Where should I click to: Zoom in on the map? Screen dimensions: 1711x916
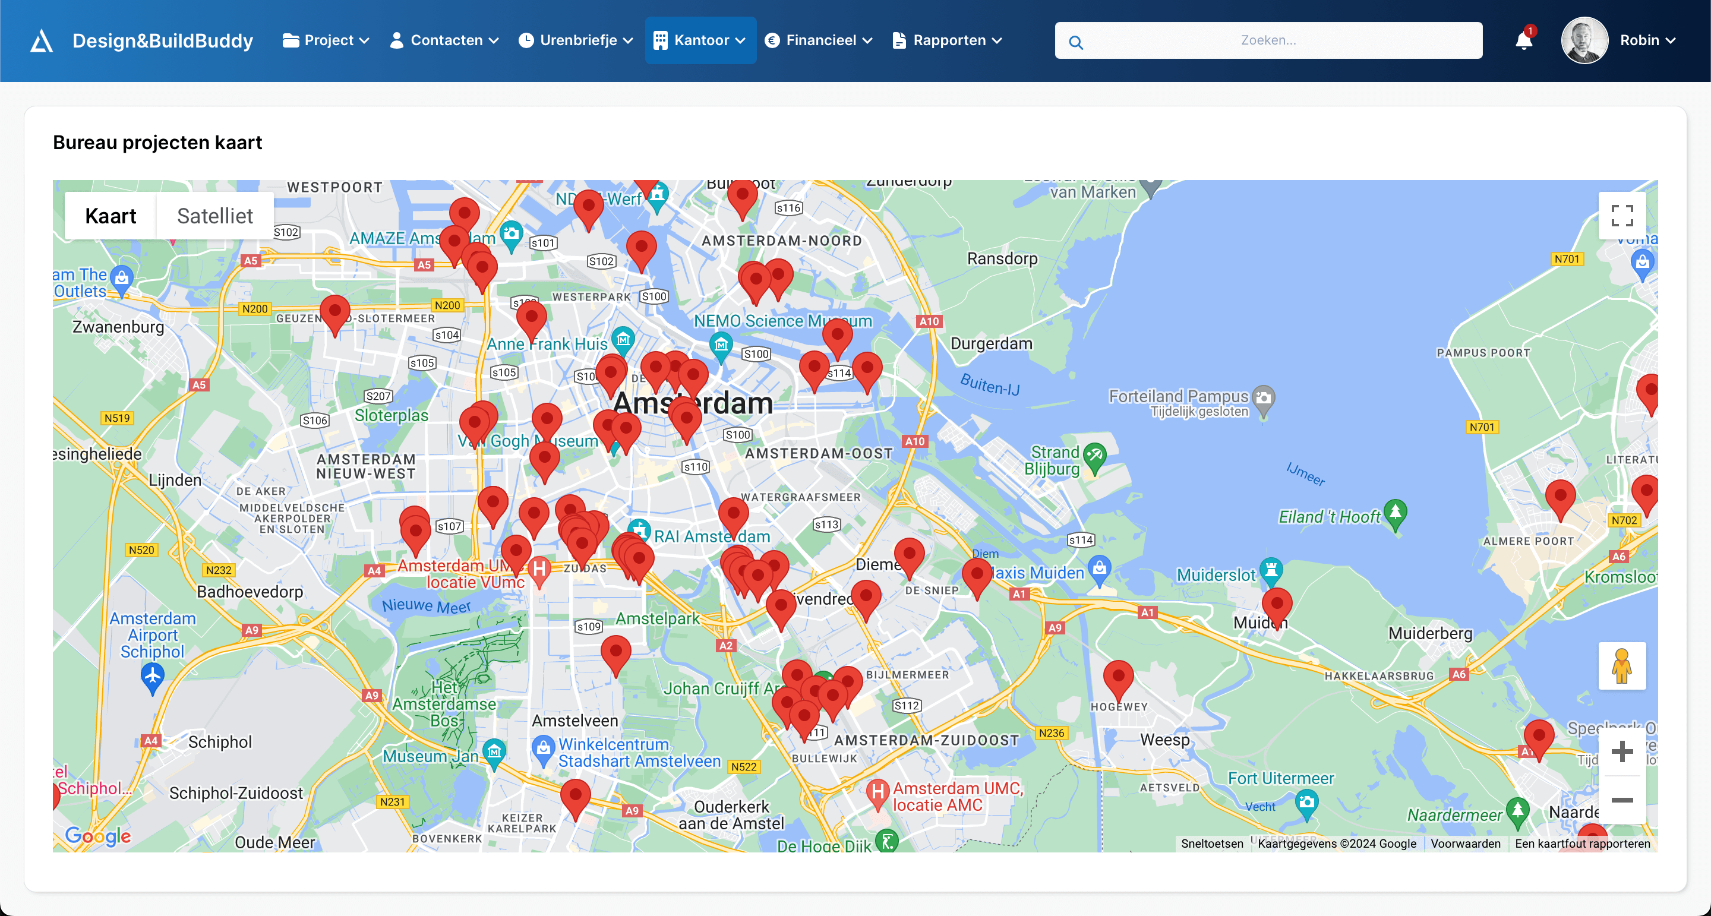(x=1622, y=751)
